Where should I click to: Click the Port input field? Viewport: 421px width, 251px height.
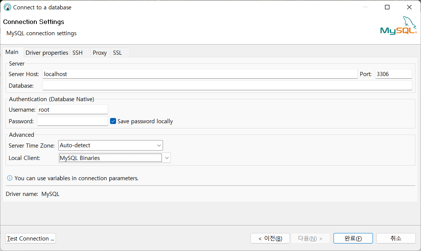[x=394, y=74]
